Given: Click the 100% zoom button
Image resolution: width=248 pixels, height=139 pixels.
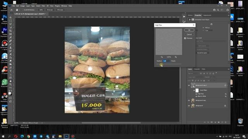Looking at the screenshot, I should 41,10.
